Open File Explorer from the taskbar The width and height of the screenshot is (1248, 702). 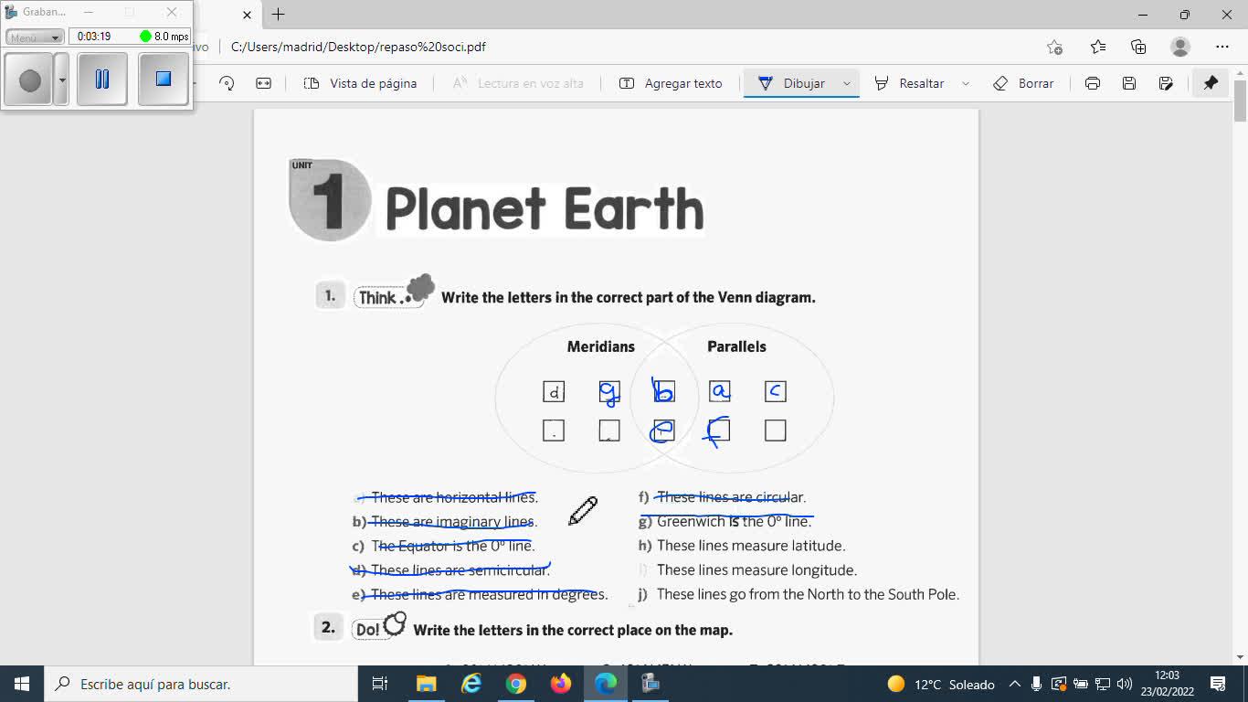click(x=426, y=684)
